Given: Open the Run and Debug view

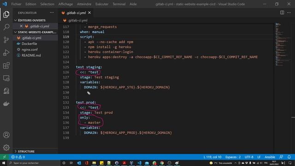Looking at the screenshot, I should coord(6,53).
